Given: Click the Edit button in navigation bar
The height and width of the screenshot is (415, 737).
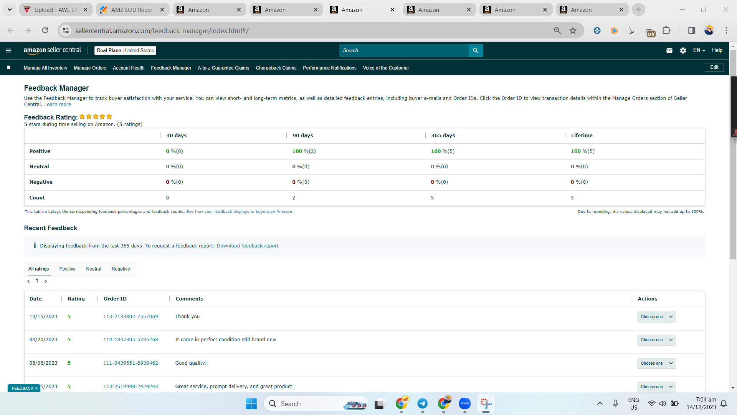Looking at the screenshot, I should [714, 67].
